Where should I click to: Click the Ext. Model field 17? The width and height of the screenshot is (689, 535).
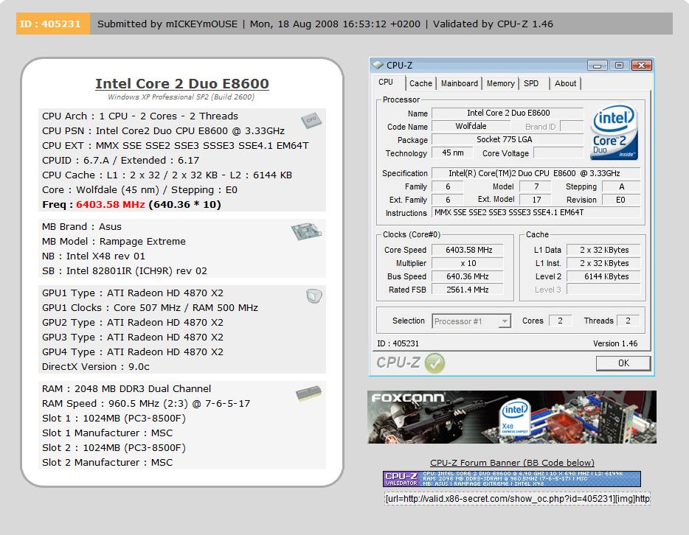click(536, 200)
